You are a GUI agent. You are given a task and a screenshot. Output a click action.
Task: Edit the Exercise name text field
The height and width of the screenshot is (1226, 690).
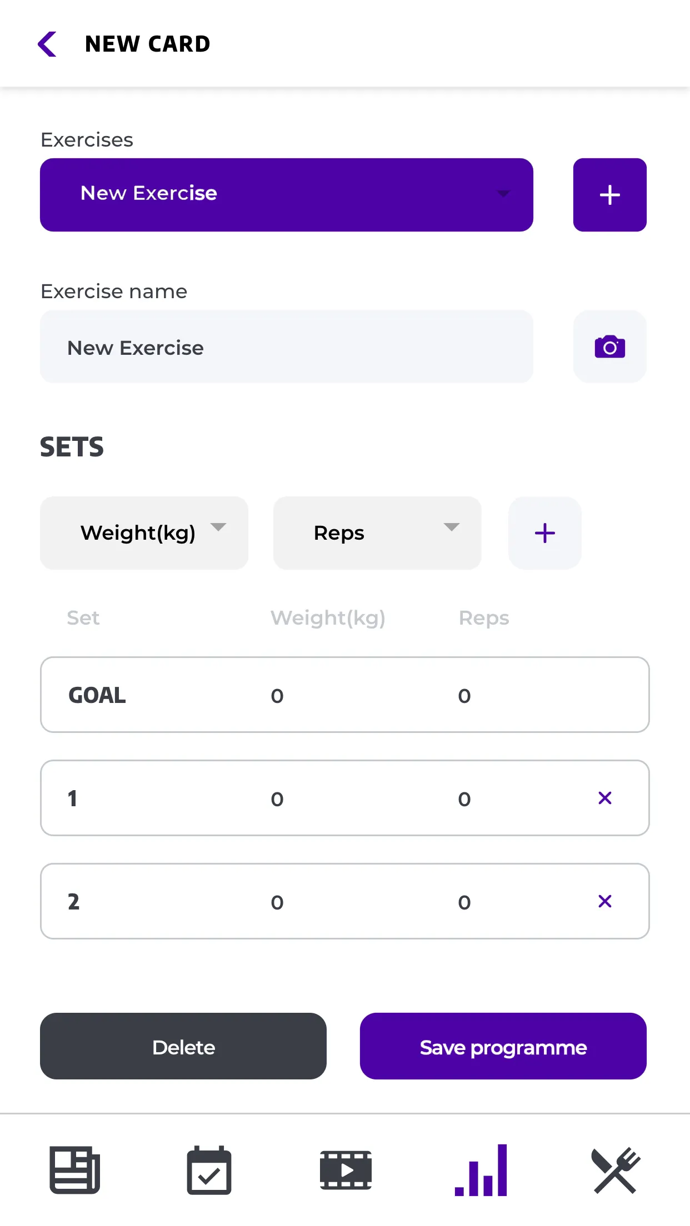287,347
